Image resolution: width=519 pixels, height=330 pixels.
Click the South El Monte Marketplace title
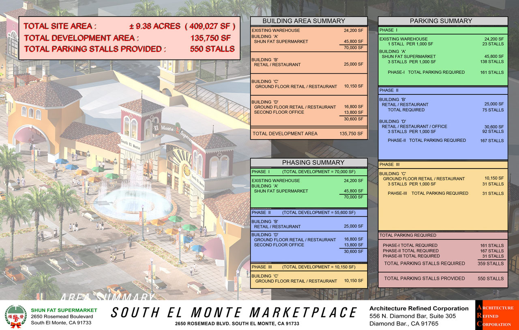(x=234, y=313)
